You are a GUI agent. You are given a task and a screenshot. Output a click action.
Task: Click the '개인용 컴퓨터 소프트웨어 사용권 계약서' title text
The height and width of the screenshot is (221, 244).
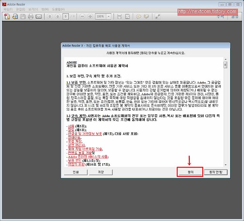97,66
